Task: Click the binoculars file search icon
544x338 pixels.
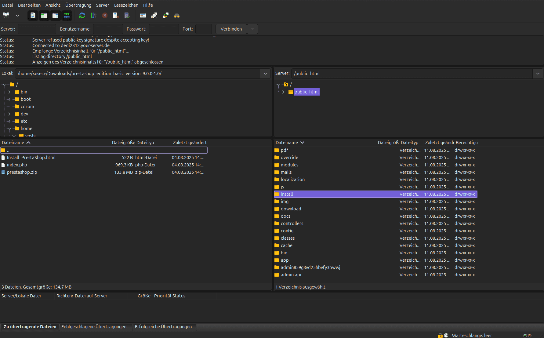Action: (x=177, y=16)
